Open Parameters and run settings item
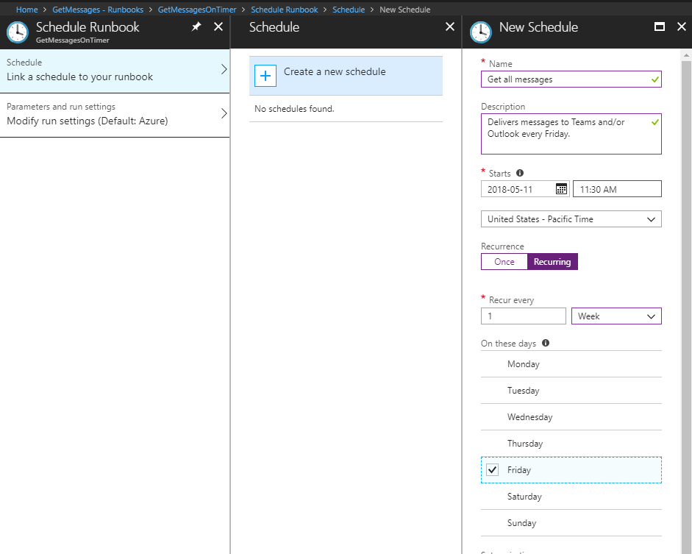Image resolution: width=692 pixels, height=554 pixels. click(115, 115)
